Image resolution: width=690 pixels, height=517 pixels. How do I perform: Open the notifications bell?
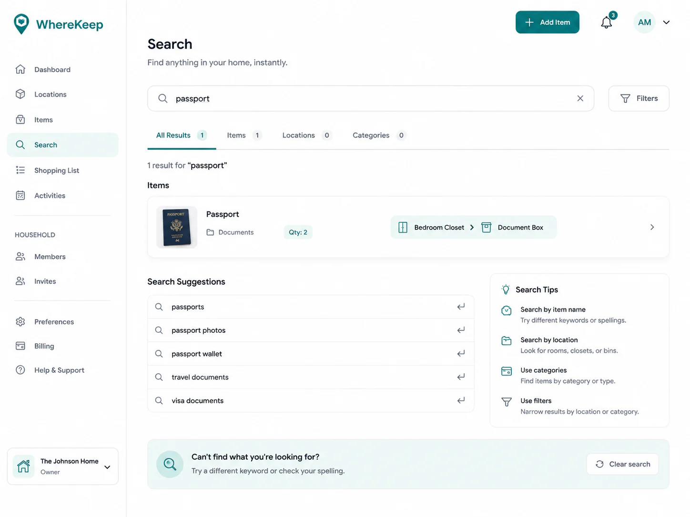(x=607, y=22)
